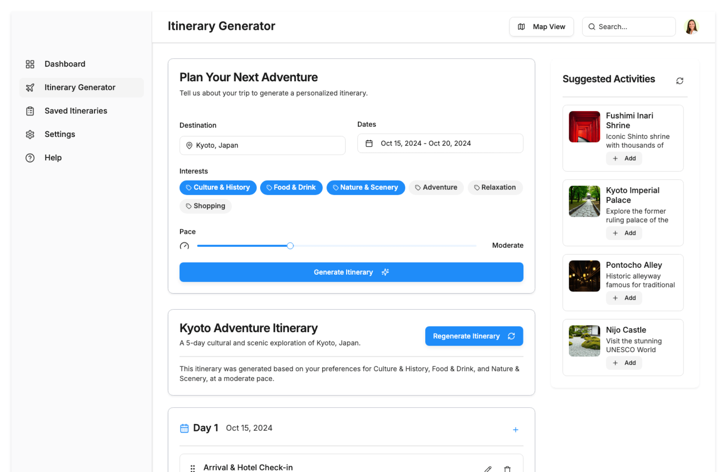Click the Day 1 calendar icon
Viewport: 727px width, 472px height.
(184, 428)
